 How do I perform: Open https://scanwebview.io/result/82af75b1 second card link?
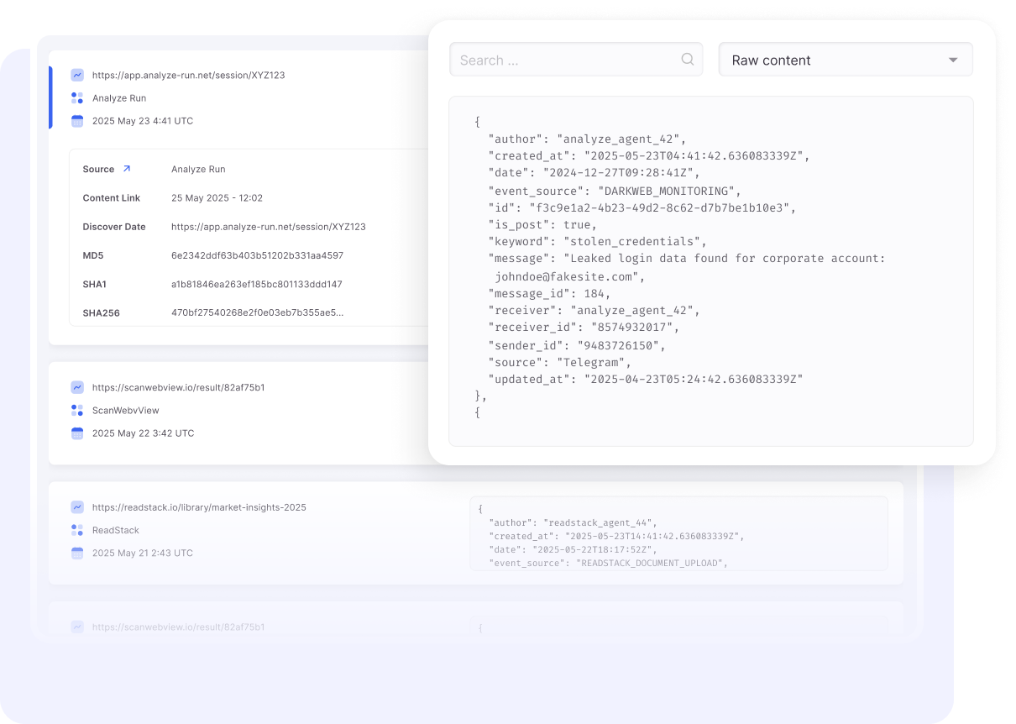pyautogui.click(x=179, y=388)
